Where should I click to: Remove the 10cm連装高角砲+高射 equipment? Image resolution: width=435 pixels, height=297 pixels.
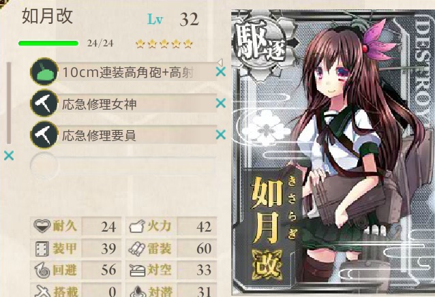221,72
